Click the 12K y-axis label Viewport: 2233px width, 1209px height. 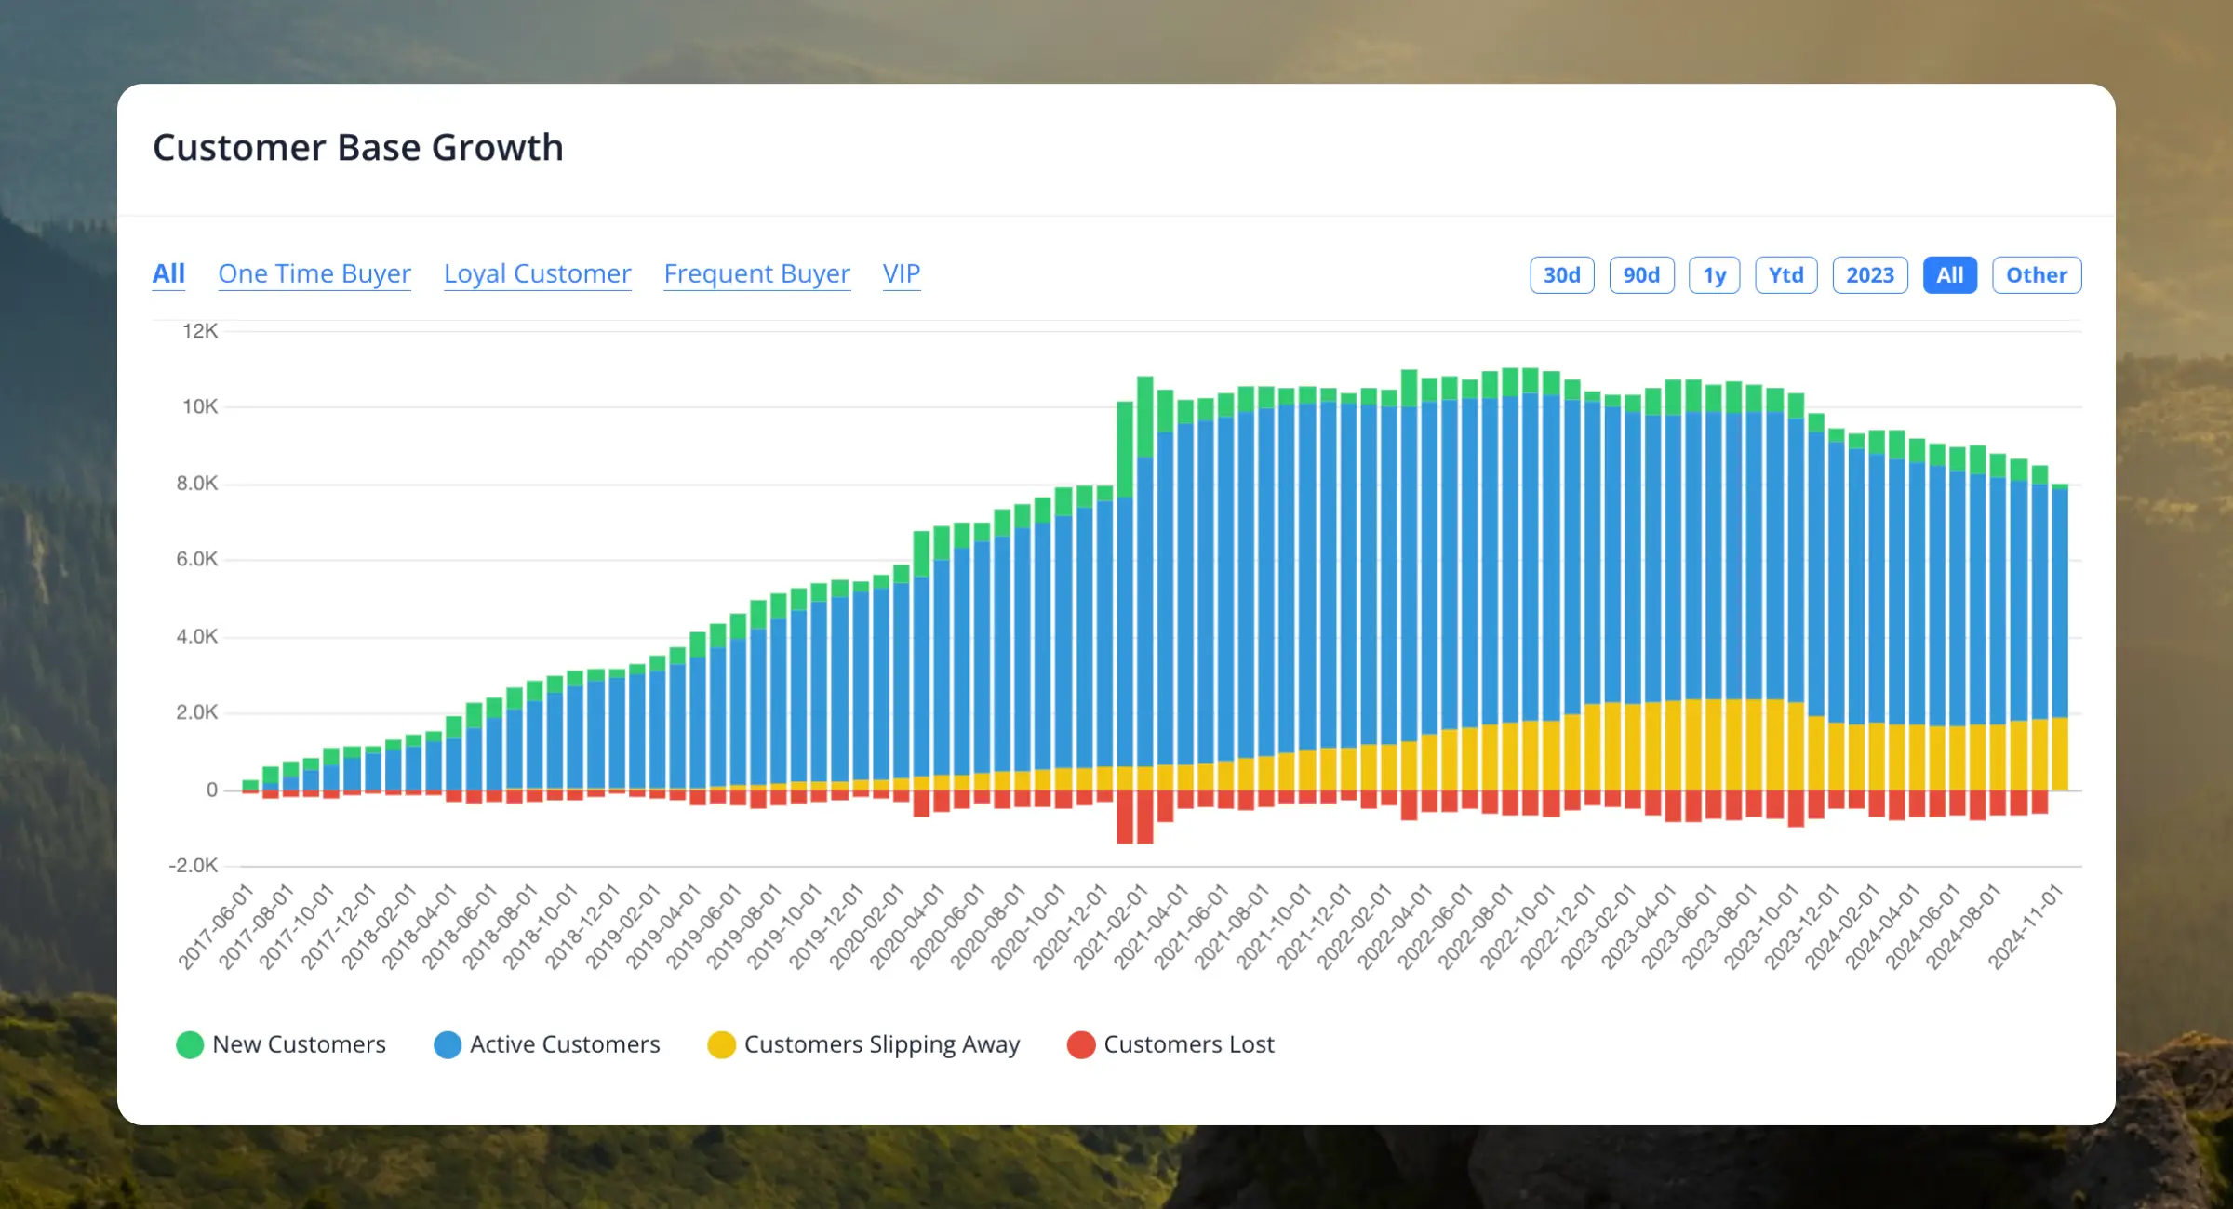pos(200,331)
